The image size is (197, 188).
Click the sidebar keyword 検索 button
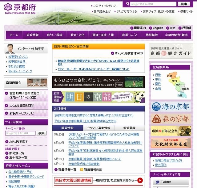[x=42, y=133]
